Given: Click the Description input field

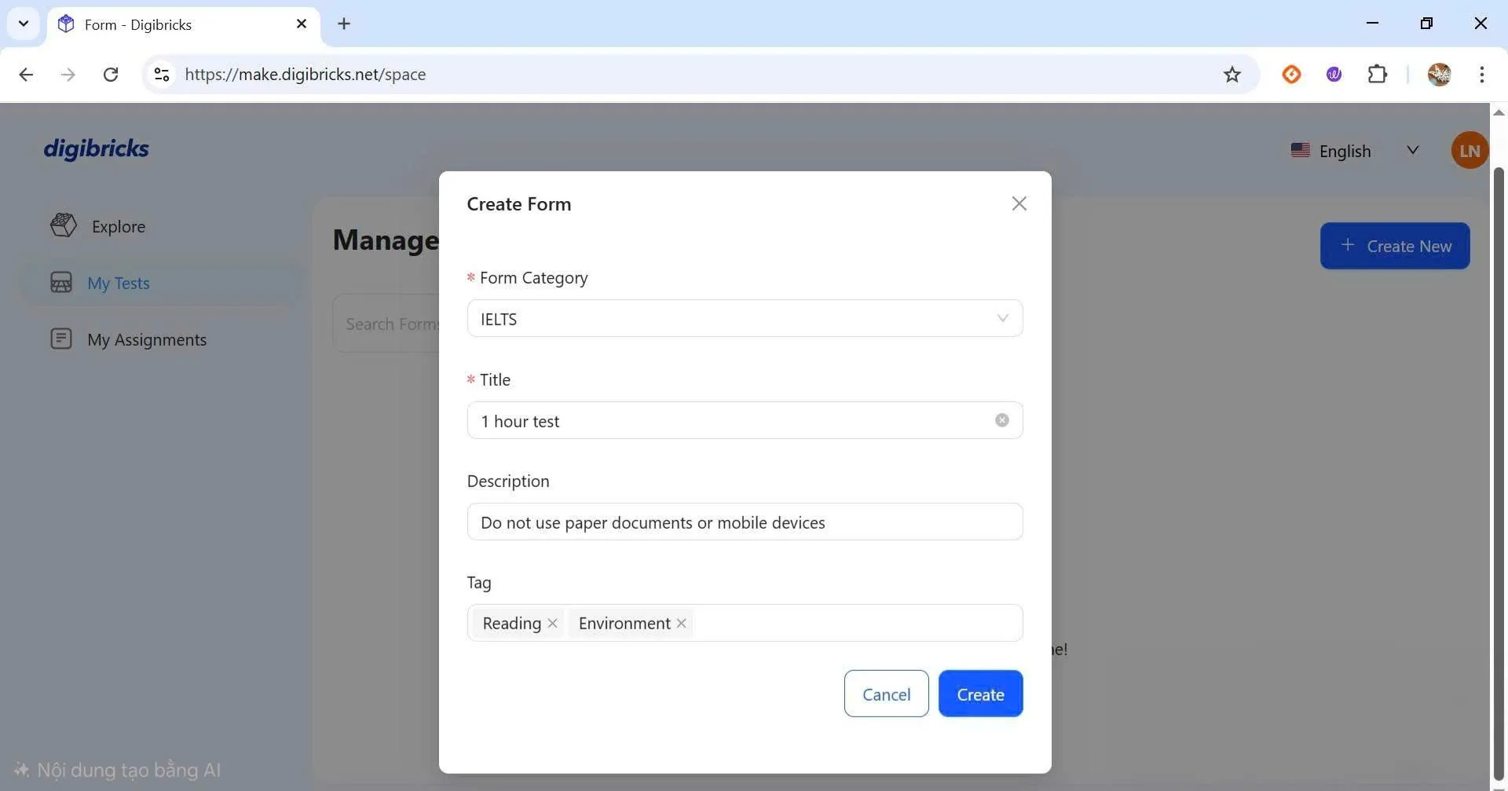Looking at the screenshot, I should (x=744, y=522).
